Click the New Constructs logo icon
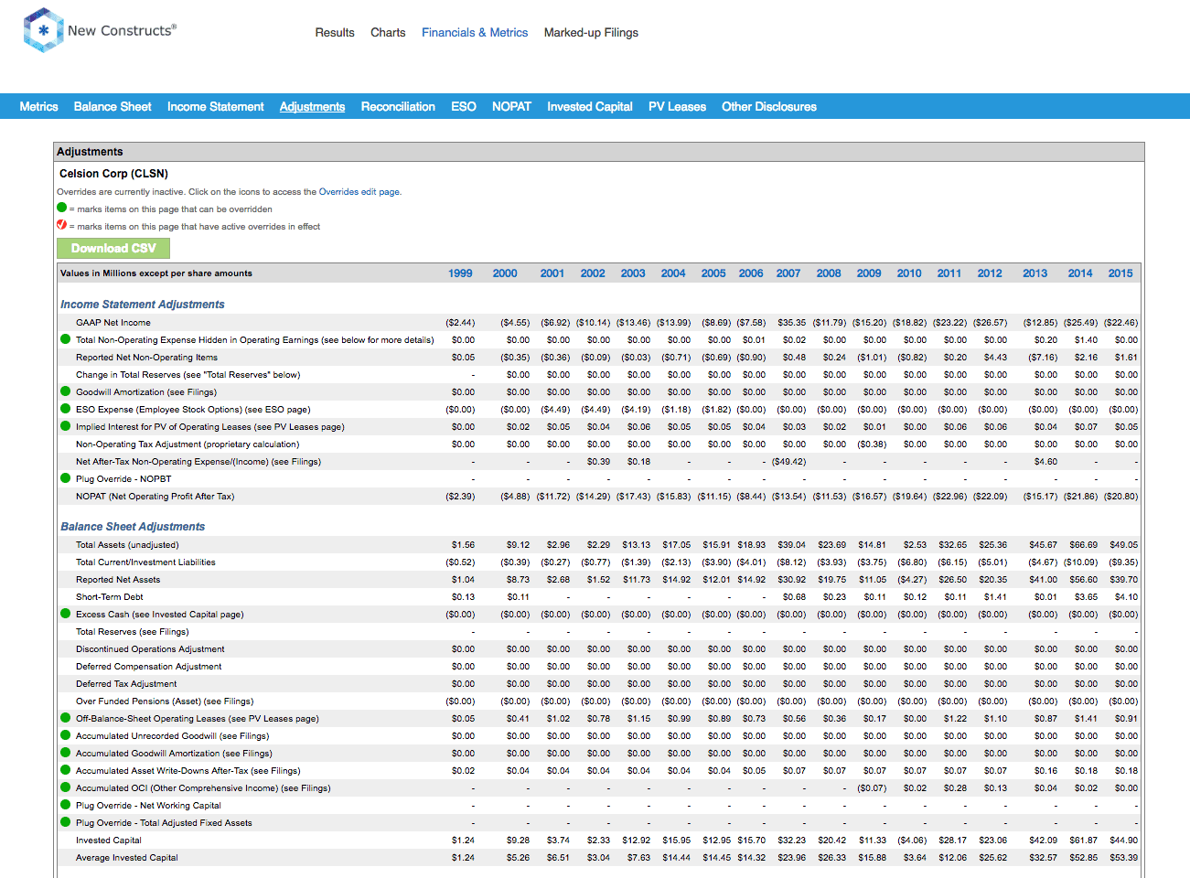Screen dimensions: 1190x878 pos(43,30)
